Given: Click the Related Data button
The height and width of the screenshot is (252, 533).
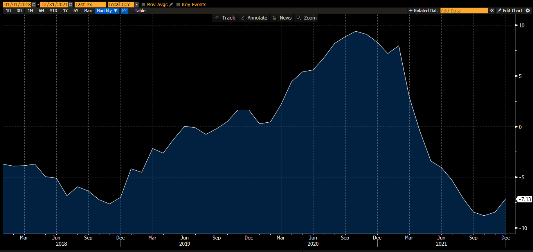Looking at the screenshot, I should tap(423, 11).
